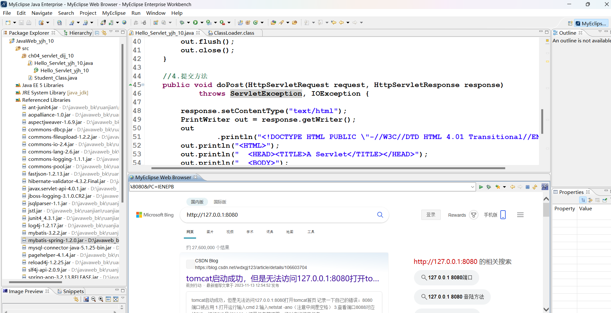This screenshot has width=611, height=313.
Task: Click the Back yellow arrow in main toolbar
Action: click(341, 22)
